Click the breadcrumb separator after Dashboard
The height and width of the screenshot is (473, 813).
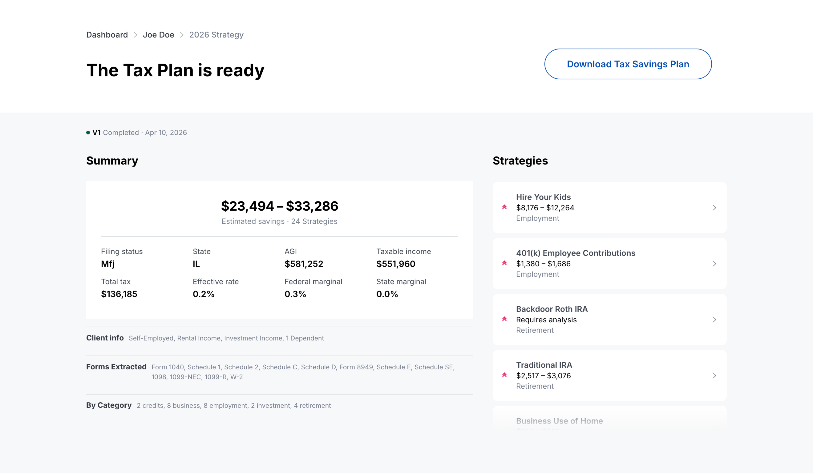[135, 35]
